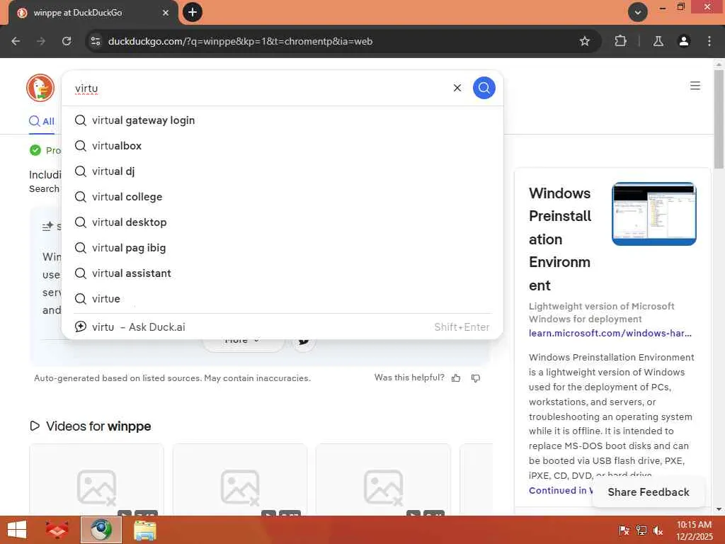725x544 pixels.
Task: Click Videos for winppe heading
Action: (x=91, y=426)
